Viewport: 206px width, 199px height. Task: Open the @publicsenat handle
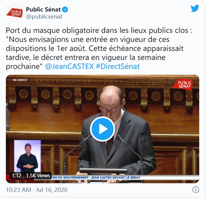[x=44, y=17]
